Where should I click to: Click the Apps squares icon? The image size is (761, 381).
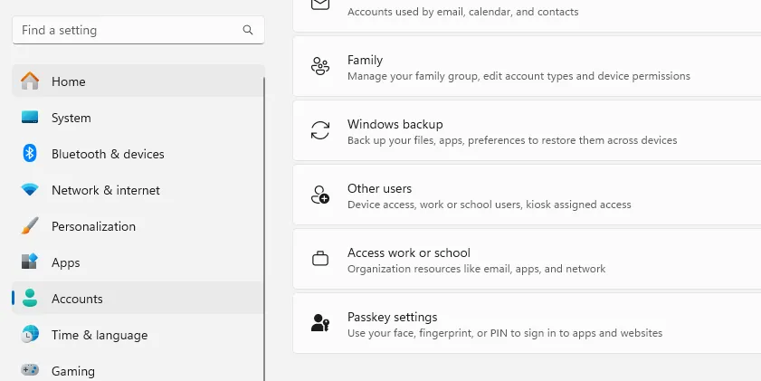[x=30, y=262]
